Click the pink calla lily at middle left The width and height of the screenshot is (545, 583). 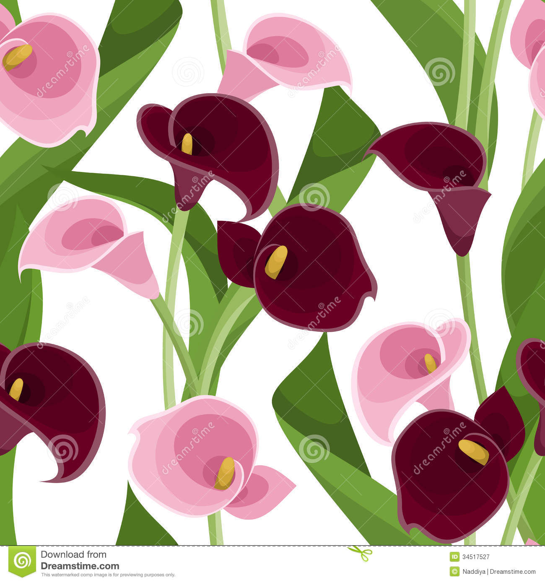coord(88,243)
